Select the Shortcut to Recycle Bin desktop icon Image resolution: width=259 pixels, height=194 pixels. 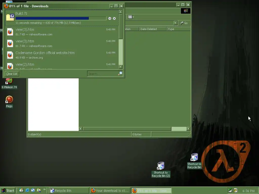coord(195,161)
